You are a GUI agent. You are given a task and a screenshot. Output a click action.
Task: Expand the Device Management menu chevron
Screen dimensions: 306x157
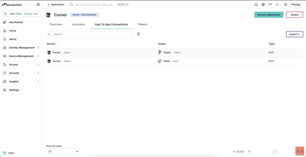[x=38, y=56]
